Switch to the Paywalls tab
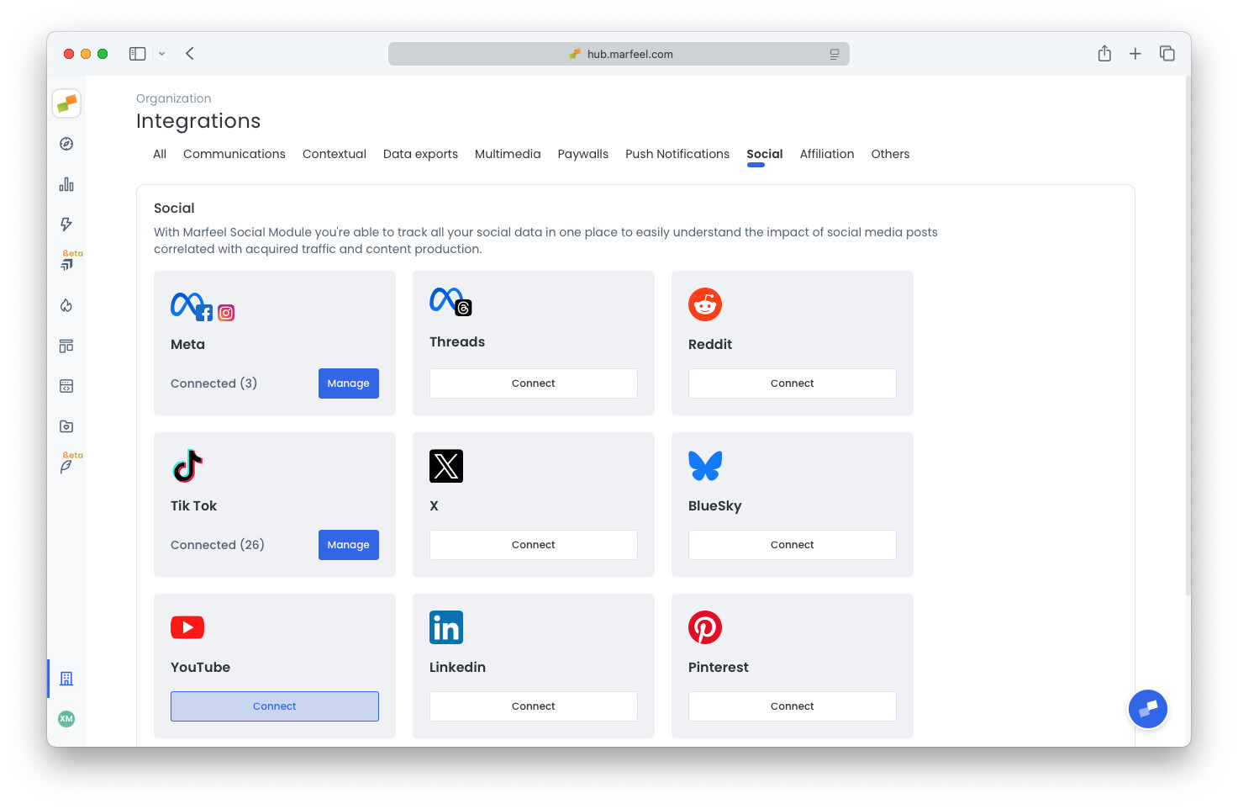 coord(582,154)
